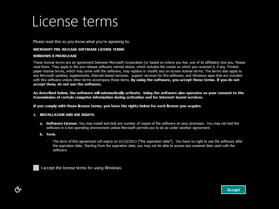The height and width of the screenshot is (209, 279).
Task: Click "If you comply with these license terms" line
Action: [x=117, y=106]
